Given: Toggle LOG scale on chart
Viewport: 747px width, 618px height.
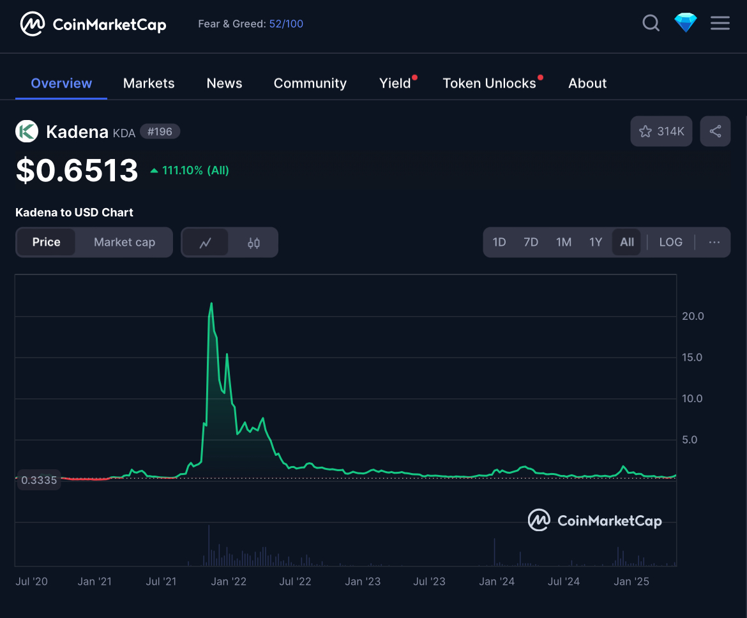Looking at the screenshot, I should (x=670, y=242).
